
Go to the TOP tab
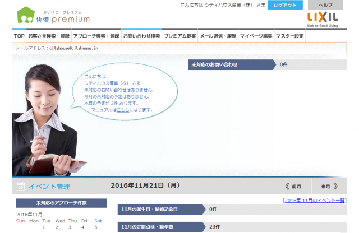19,36
